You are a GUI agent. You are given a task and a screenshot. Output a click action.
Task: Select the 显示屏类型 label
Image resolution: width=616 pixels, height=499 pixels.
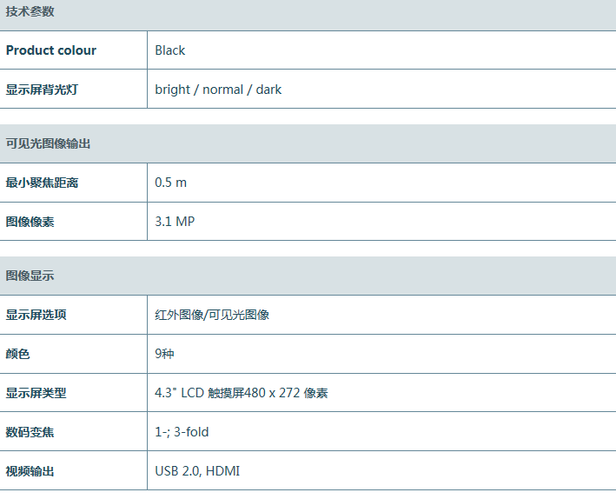(36, 393)
